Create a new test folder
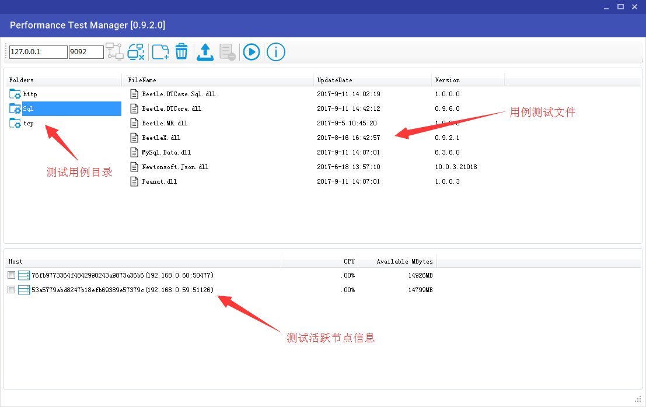The height and width of the screenshot is (407, 646). [160, 52]
